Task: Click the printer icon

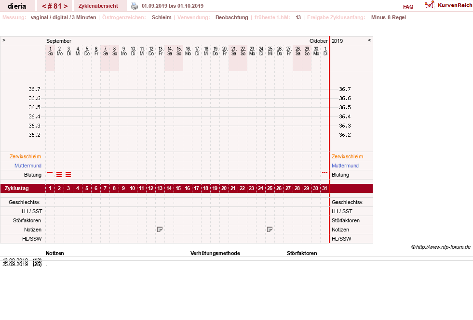Action: click(135, 6)
